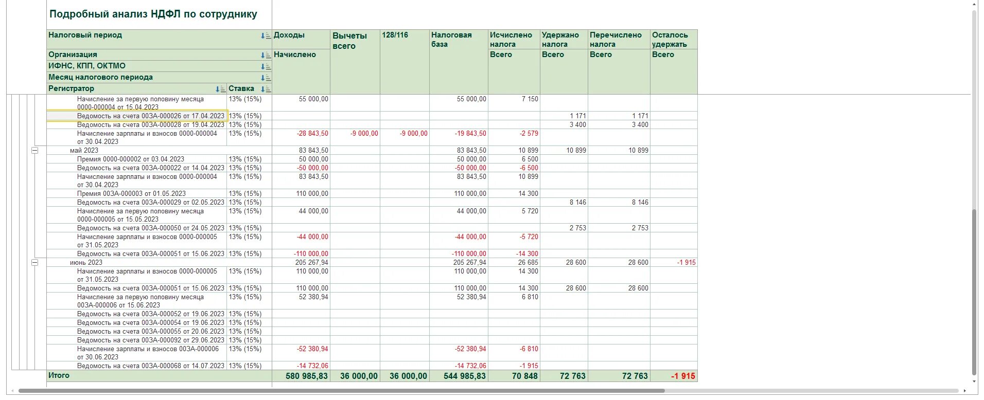Click the left arrow of horizontal scrollbar
984x400 pixels.
pyautogui.click(x=13, y=391)
